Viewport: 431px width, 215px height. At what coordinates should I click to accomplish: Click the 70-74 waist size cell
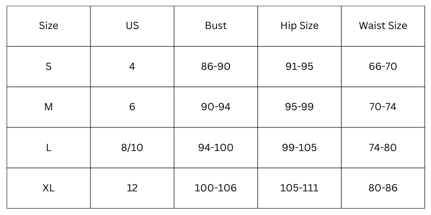click(x=383, y=107)
